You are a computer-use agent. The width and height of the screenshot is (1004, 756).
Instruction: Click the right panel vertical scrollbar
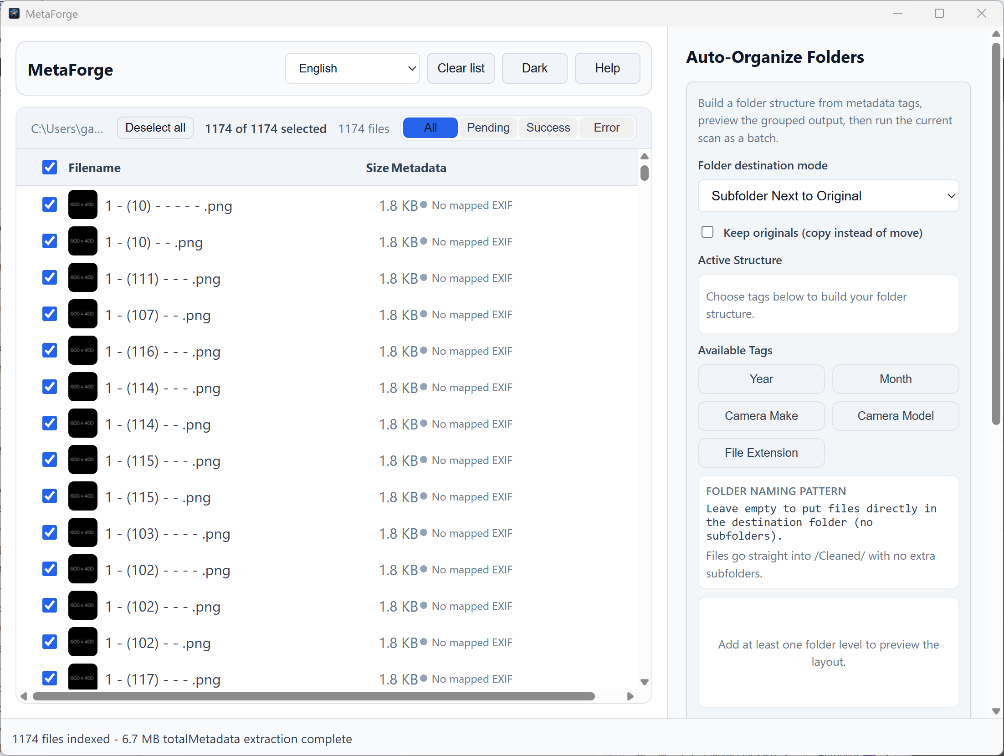pos(996,234)
